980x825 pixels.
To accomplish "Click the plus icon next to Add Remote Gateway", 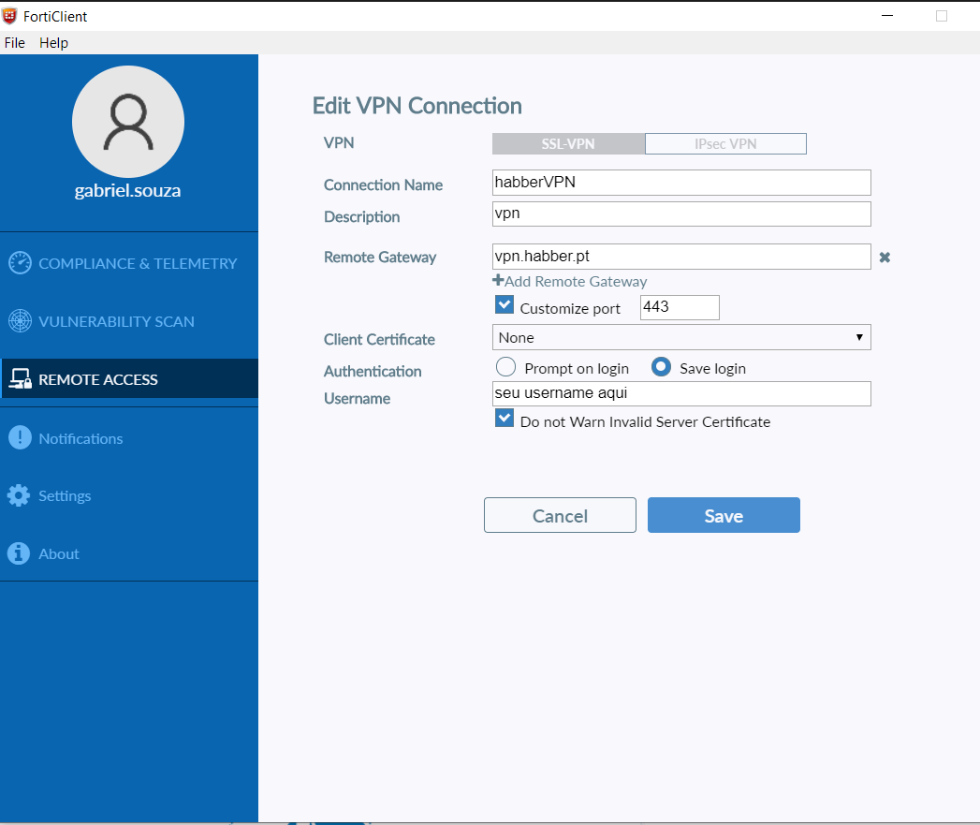I will [498, 280].
